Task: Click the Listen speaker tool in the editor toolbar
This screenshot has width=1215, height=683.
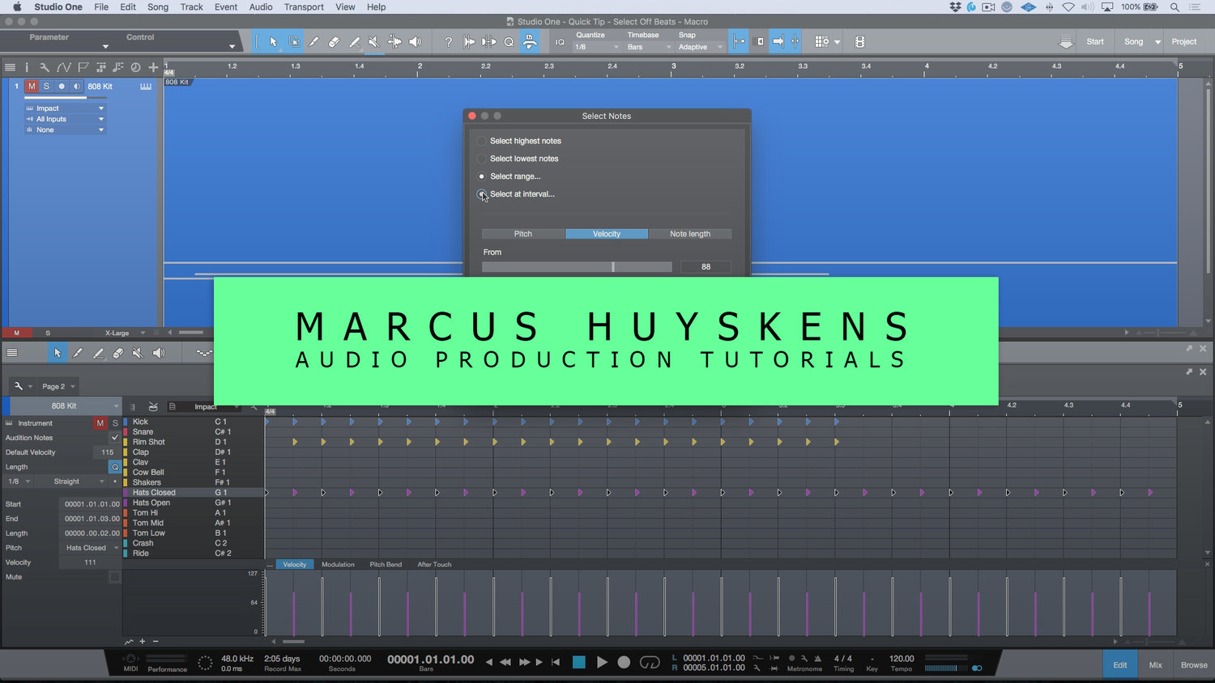Action: point(159,353)
